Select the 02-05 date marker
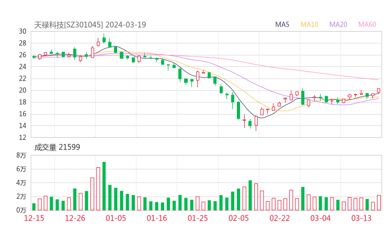The image size is (387, 230). click(238, 217)
